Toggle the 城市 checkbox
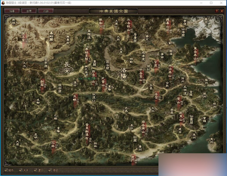 [x=5, y=170]
